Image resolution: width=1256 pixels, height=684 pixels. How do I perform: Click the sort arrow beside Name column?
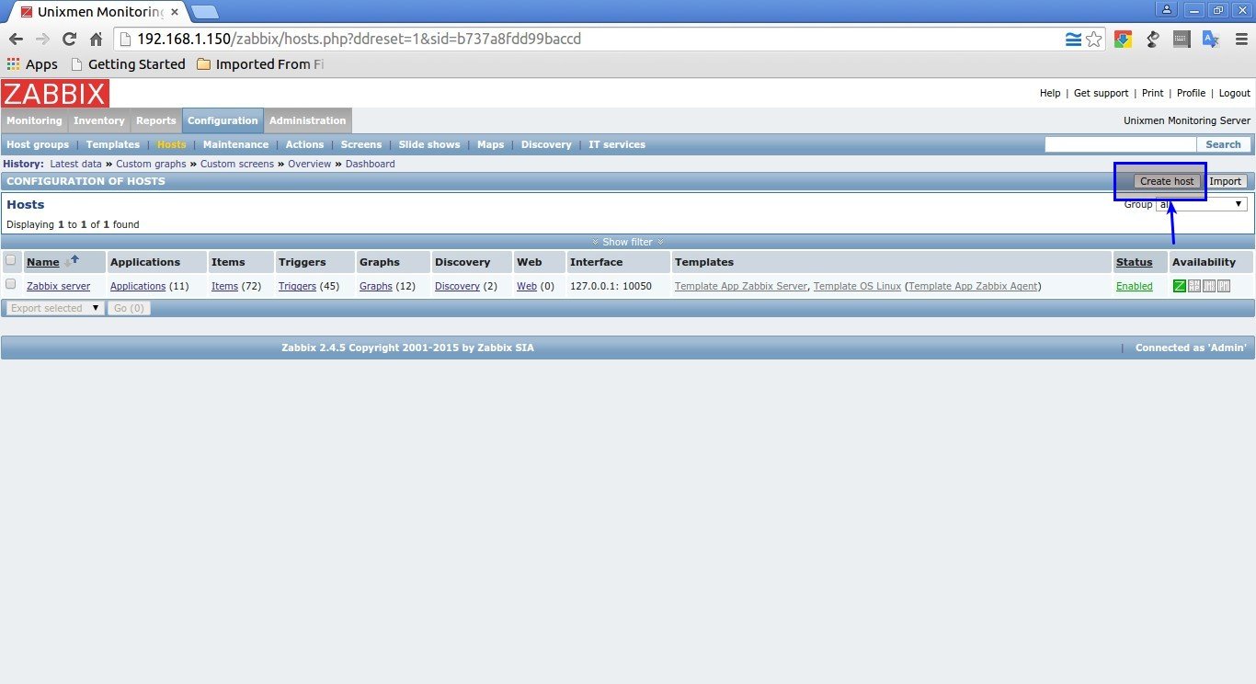(x=71, y=261)
